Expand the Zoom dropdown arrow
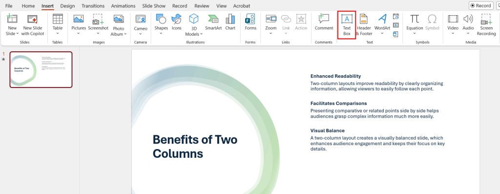Screen dimensions: 500x194 coord(271,34)
